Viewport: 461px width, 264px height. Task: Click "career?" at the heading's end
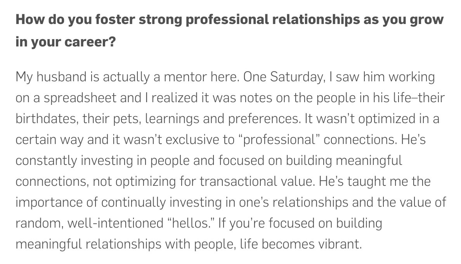pyautogui.click(x=90, y=42)
